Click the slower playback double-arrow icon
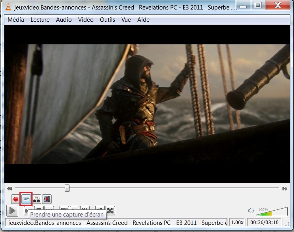 (x=10, y=188)
